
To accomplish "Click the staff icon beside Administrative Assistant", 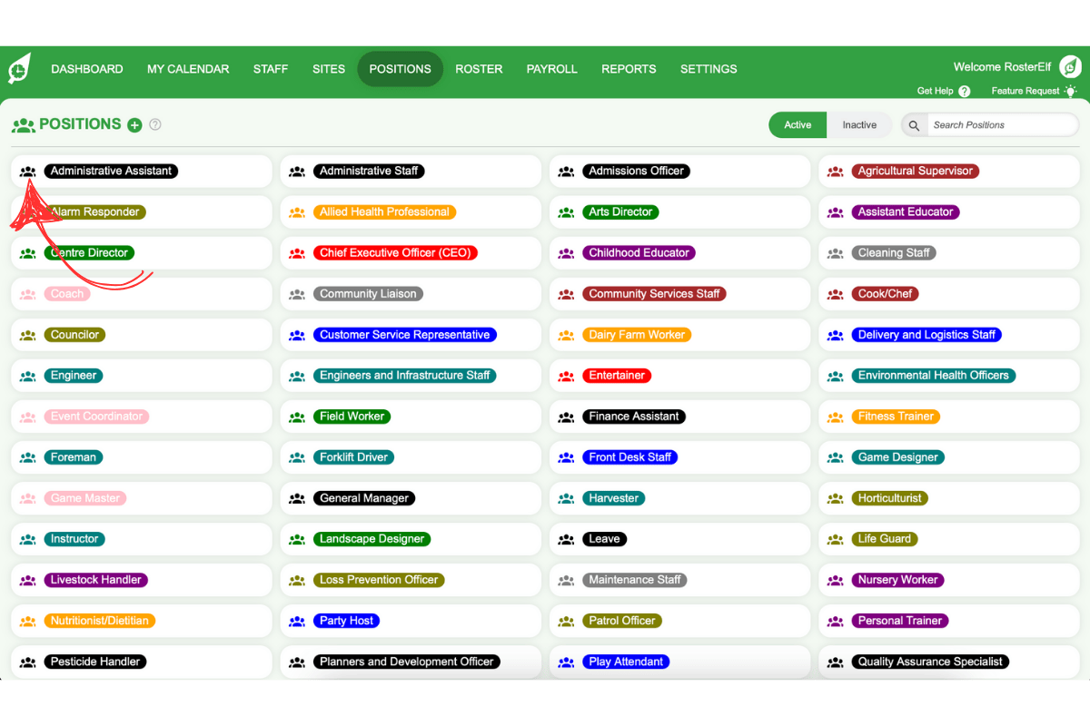I will point(27,171).
